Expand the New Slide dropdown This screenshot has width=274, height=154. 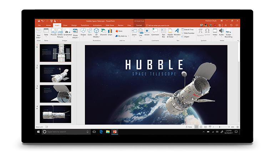point(39,36)
